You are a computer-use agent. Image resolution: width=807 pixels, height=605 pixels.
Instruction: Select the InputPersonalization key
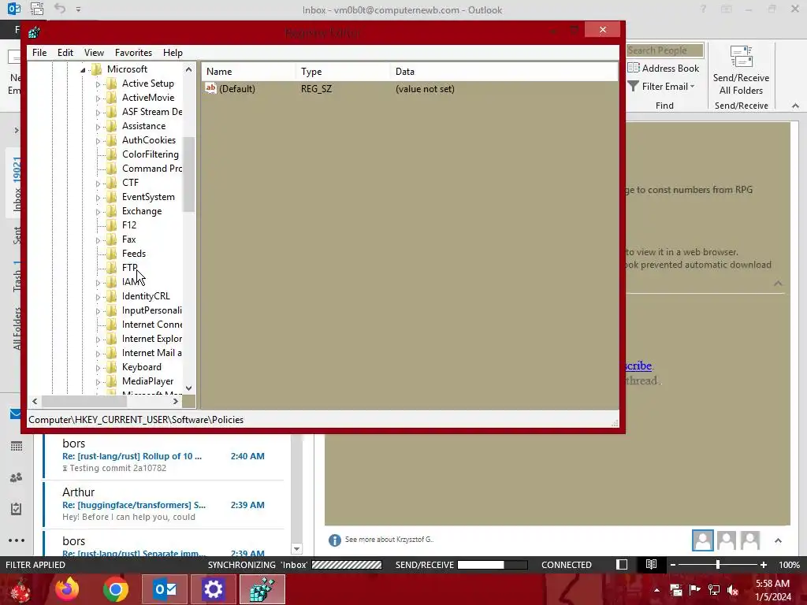click(152, 310)
